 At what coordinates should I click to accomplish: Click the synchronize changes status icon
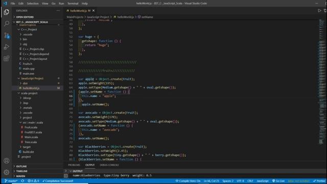[22, 181]
